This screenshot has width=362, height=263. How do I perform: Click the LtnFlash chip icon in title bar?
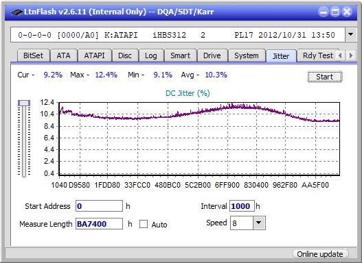[16, 12]
